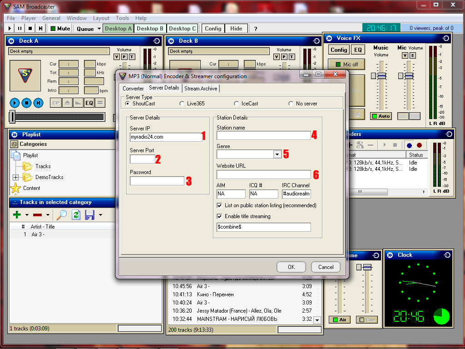Open the Tools menu
This screenshot has height=349, width=465.
(122, 18)
